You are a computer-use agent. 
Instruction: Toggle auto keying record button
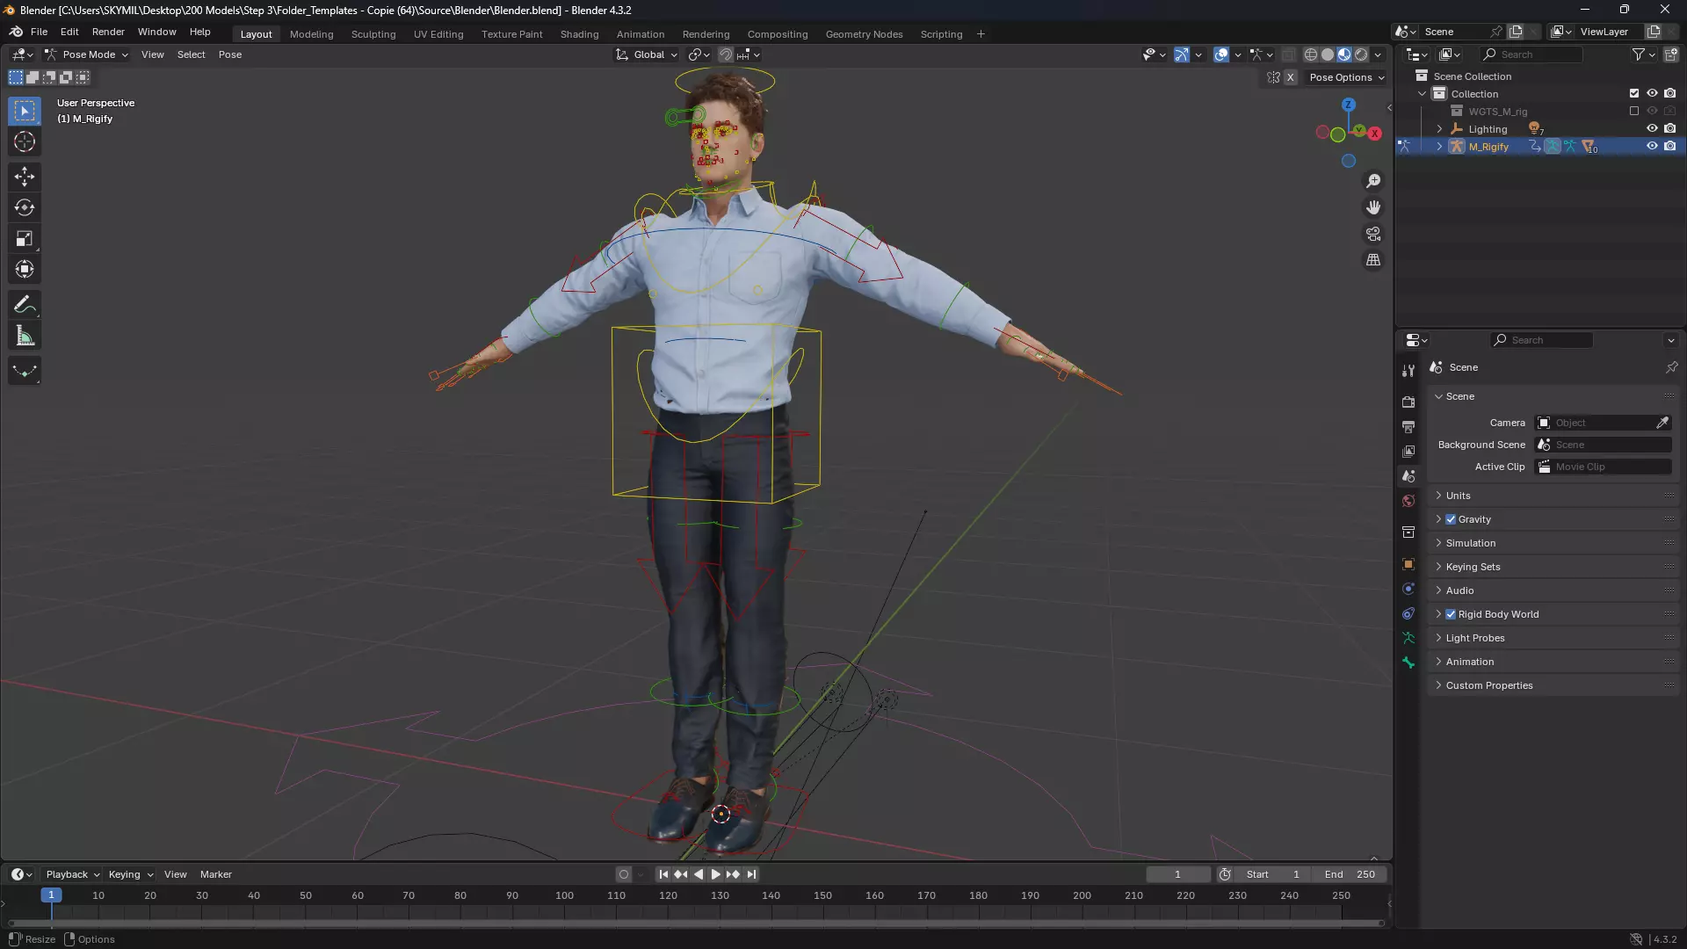point(623,874)
